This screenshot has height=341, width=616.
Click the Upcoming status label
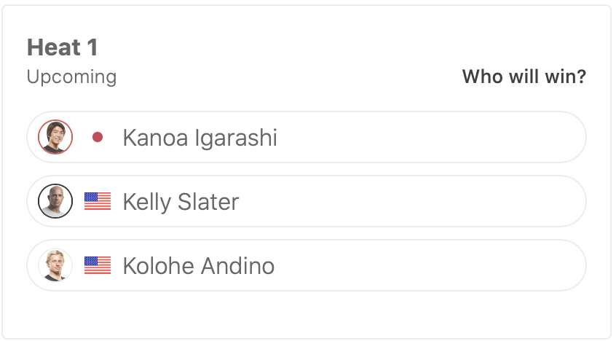click(71, 77)
